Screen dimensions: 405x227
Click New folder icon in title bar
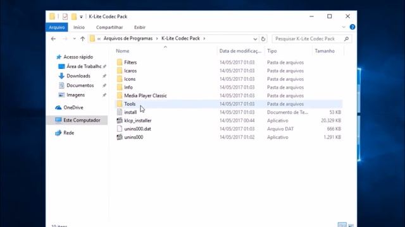pos(74,16)
